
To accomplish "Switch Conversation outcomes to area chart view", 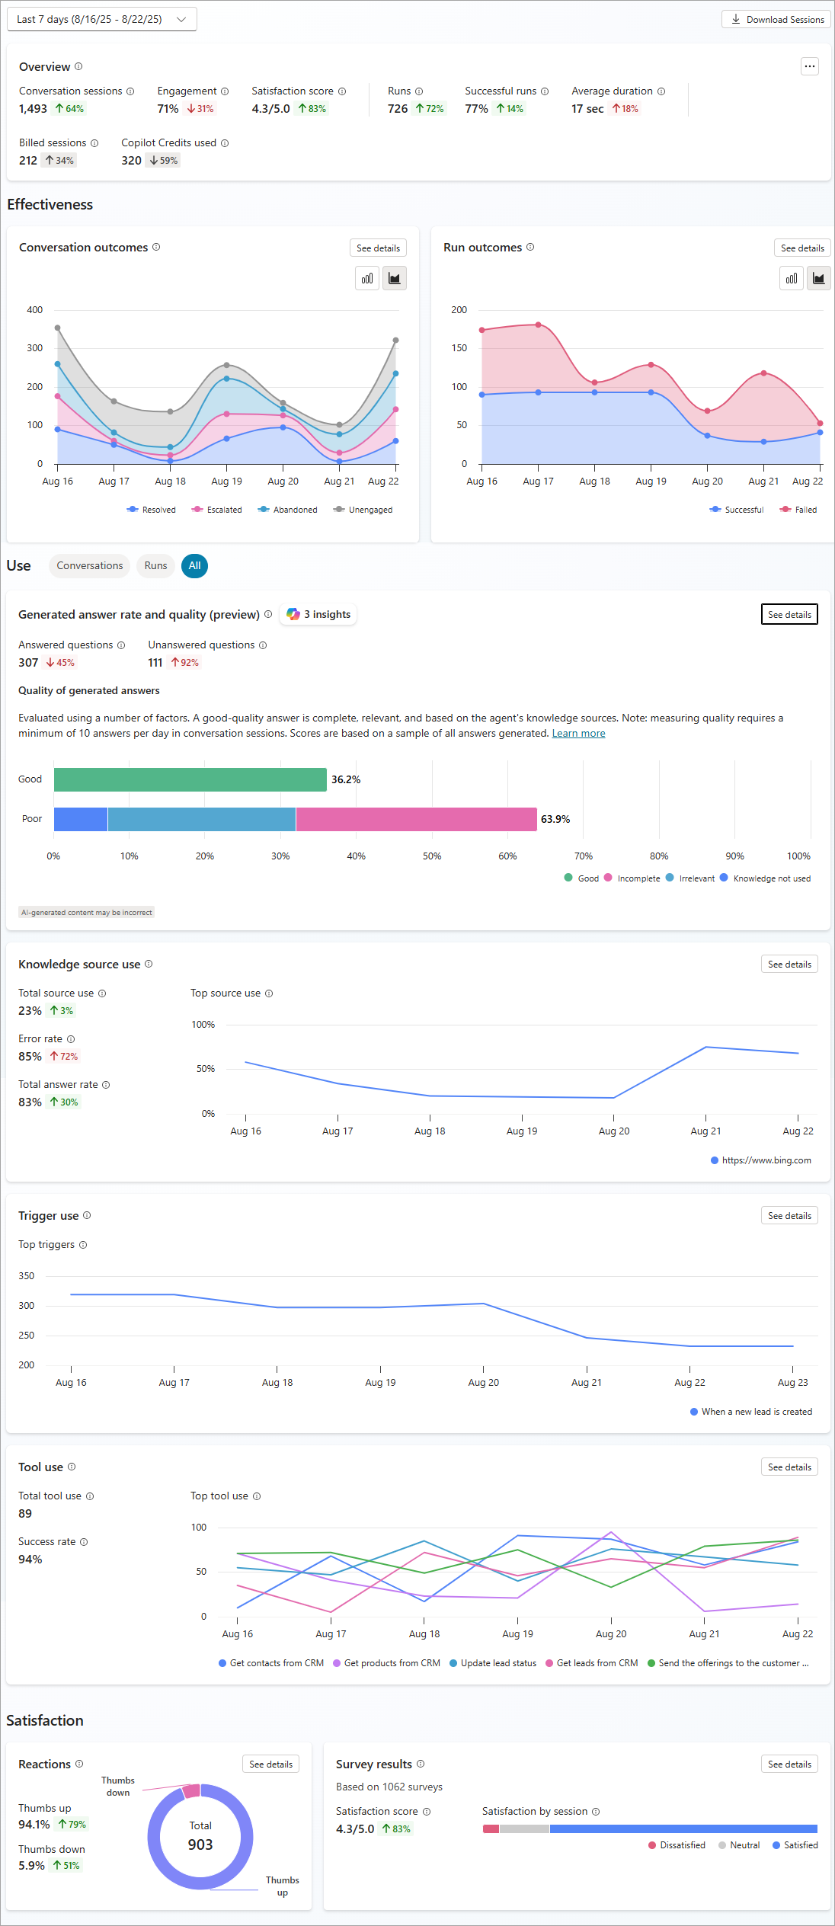I will 394,279.
